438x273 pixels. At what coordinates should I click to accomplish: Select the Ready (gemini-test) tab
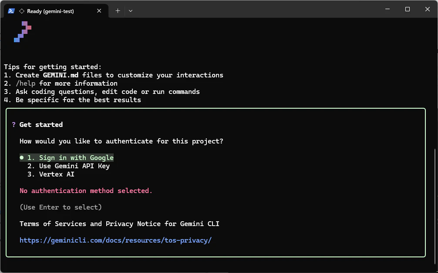[56, 11]
